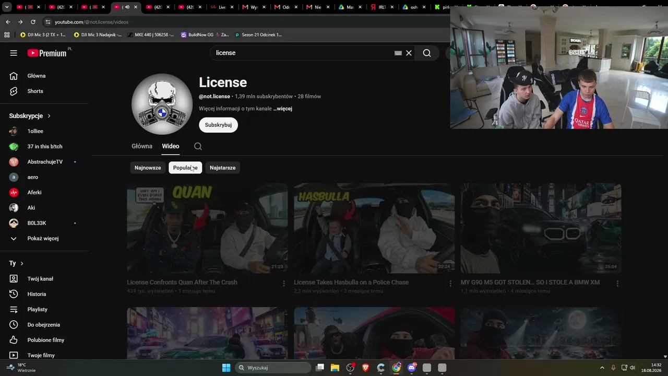This screenshot has height=376, width=668.
Task: Open options menu for License Takes Hasbulla video
Action: pyautogui.click(x=451, y=283)
